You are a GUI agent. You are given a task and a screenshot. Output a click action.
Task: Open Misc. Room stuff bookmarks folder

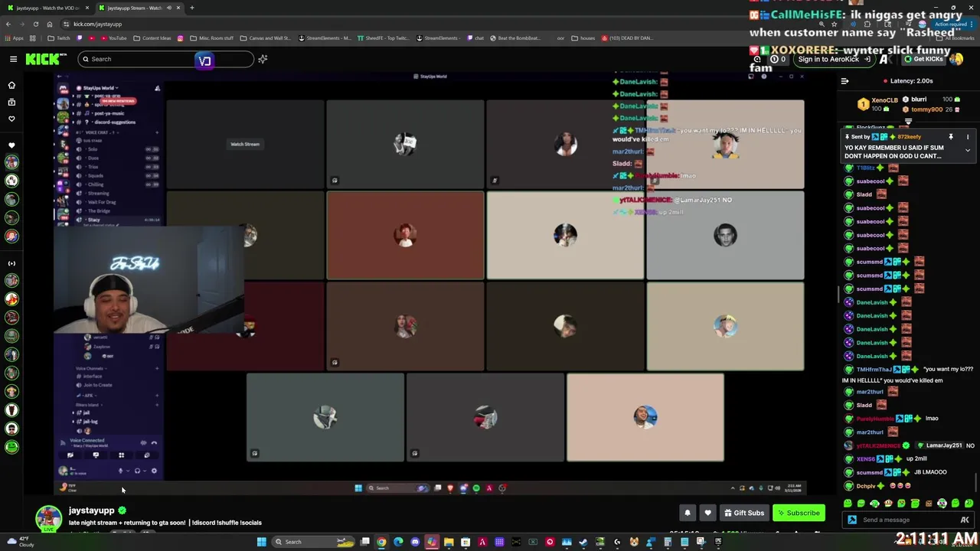tap(211, 38)
